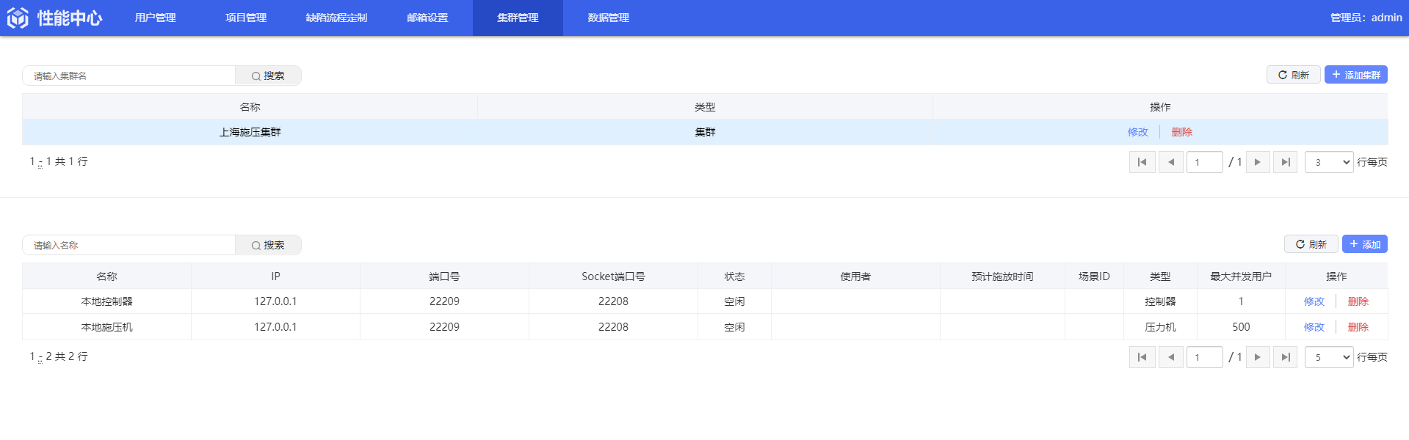
Task: Open 缺陷流程定制 navigation item
Action: coord(336,18)
